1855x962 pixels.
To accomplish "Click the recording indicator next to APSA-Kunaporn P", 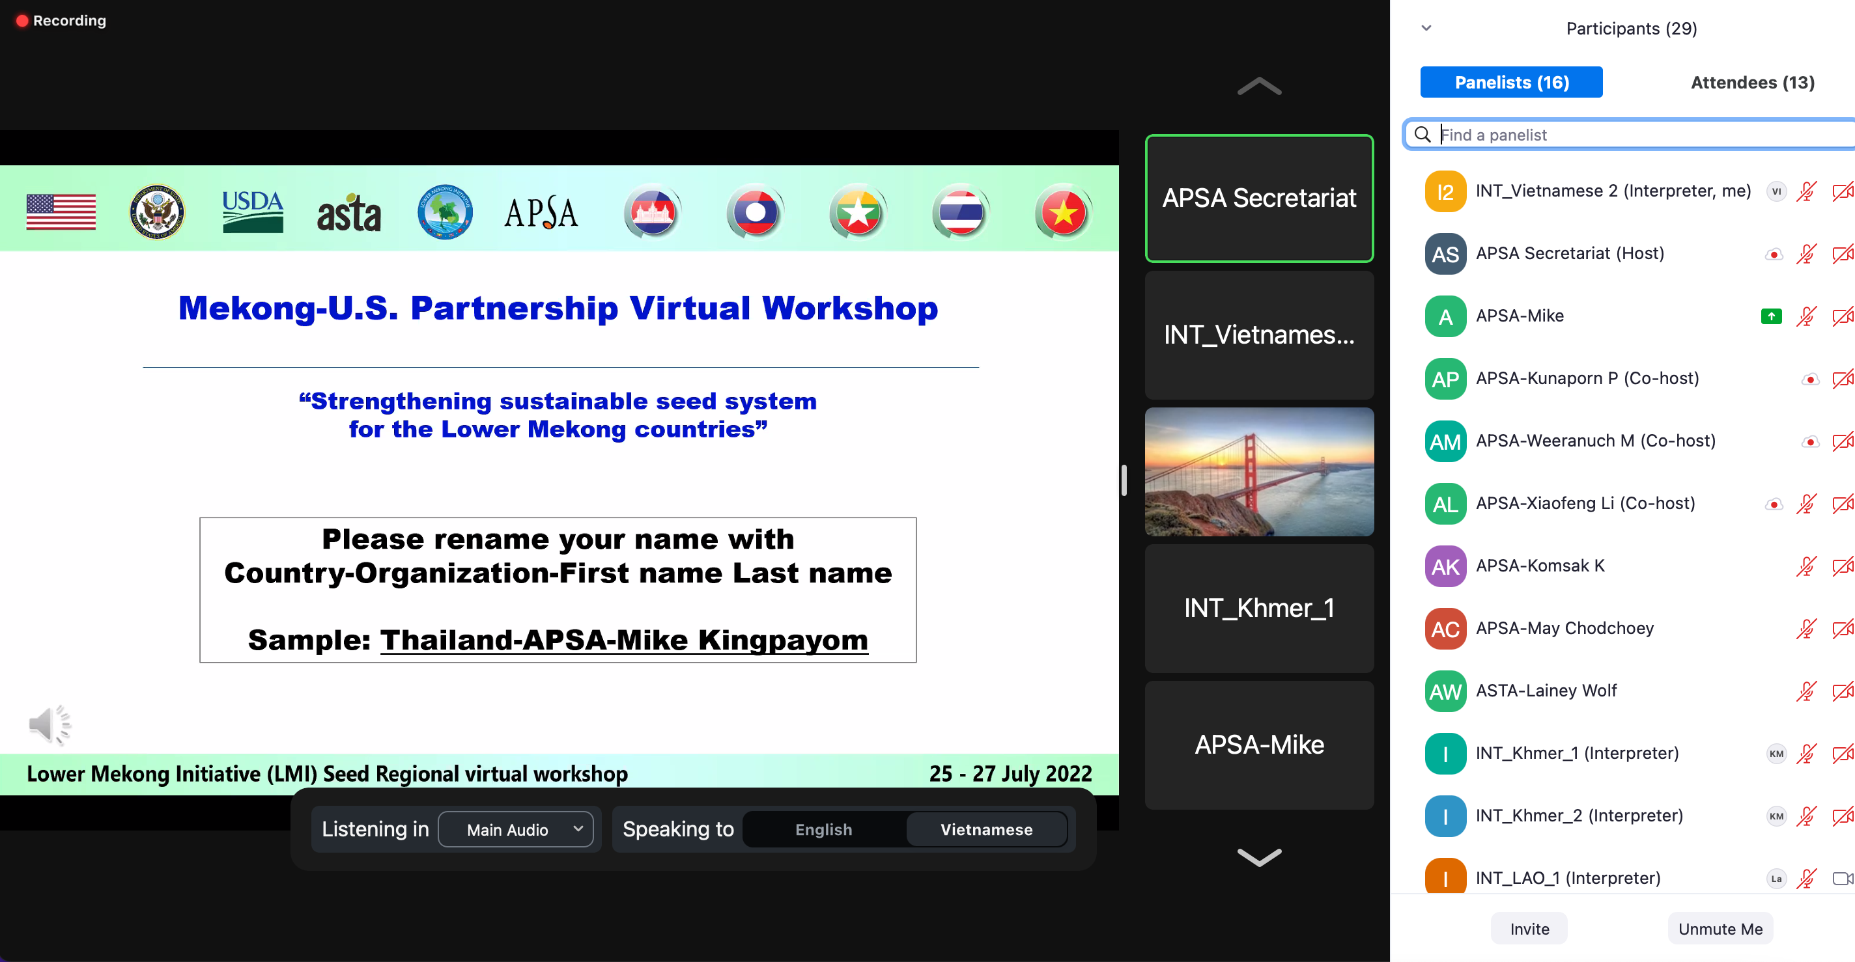I will click(x=1809, y=378).
